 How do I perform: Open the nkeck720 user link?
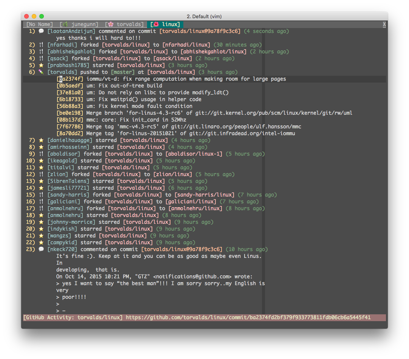click(x=62, y=249)
